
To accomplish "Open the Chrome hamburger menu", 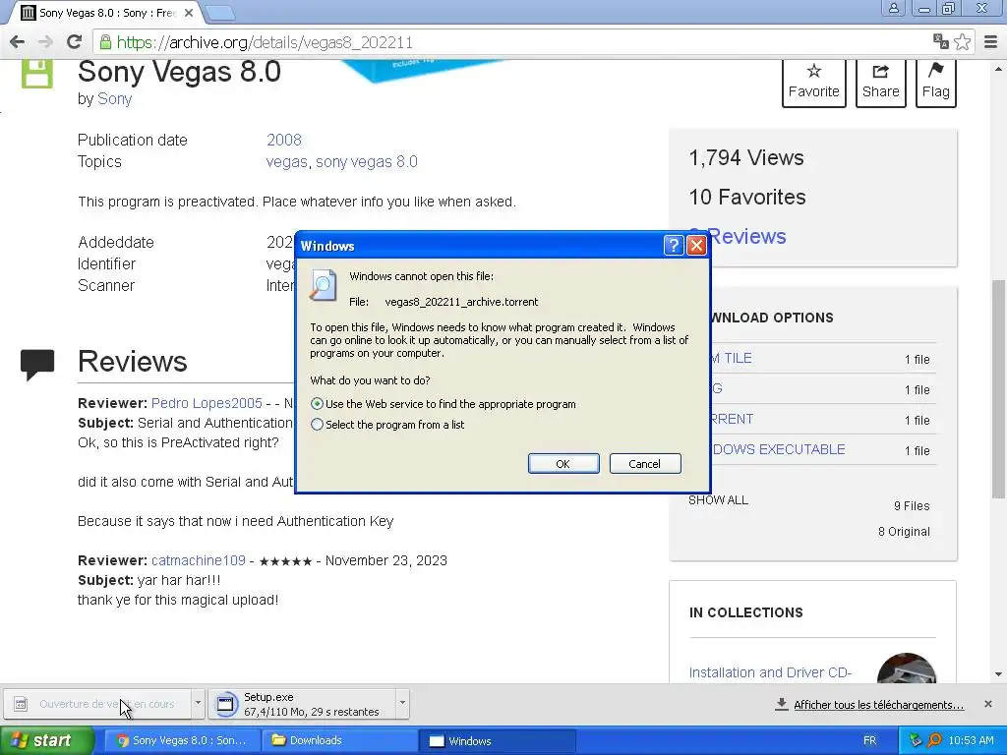I will [991, 42].
